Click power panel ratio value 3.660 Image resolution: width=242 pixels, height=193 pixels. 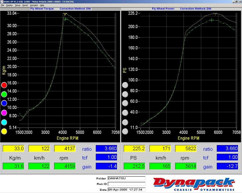point(227,149)
